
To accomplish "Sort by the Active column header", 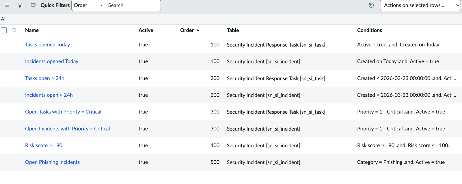I will pyautogui.click(x=146, y=30).
